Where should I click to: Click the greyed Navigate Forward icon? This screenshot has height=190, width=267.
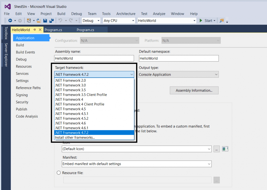pyautogui.click(x=20, y=21)
